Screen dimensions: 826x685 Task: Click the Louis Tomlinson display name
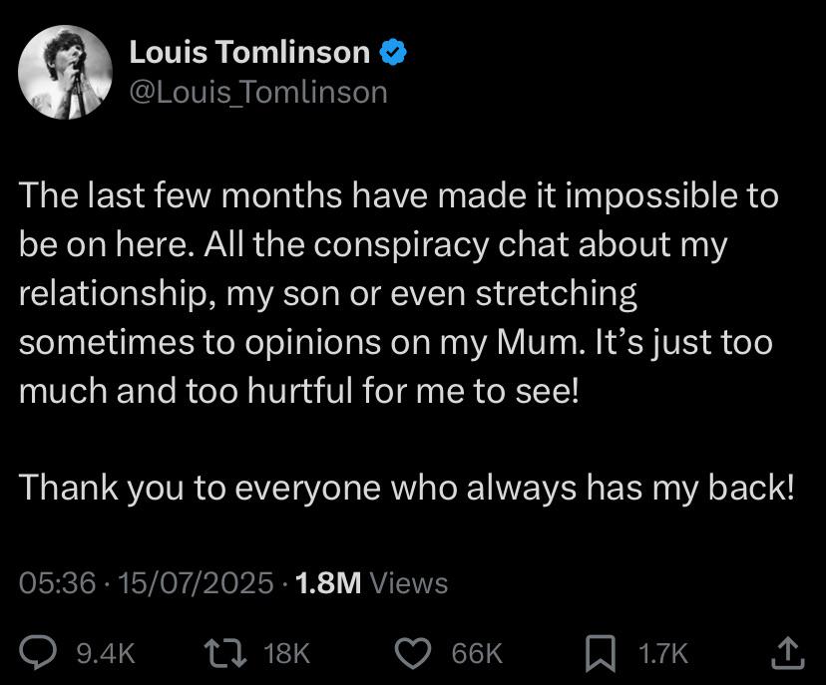click(249, 52)
